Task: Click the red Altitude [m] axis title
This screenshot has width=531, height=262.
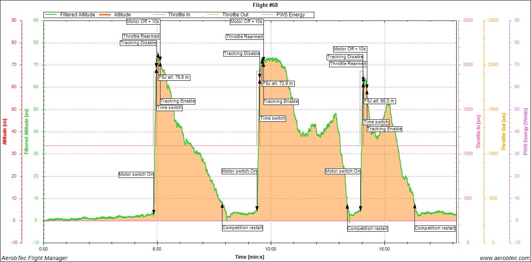Action: point(5,131)
